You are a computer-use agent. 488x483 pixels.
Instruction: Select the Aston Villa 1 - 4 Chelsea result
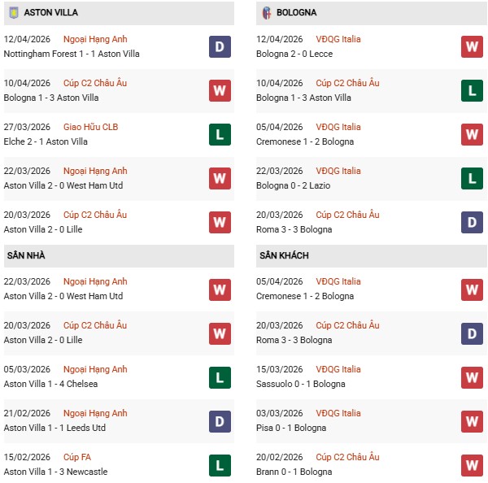(x=50, y=384)
